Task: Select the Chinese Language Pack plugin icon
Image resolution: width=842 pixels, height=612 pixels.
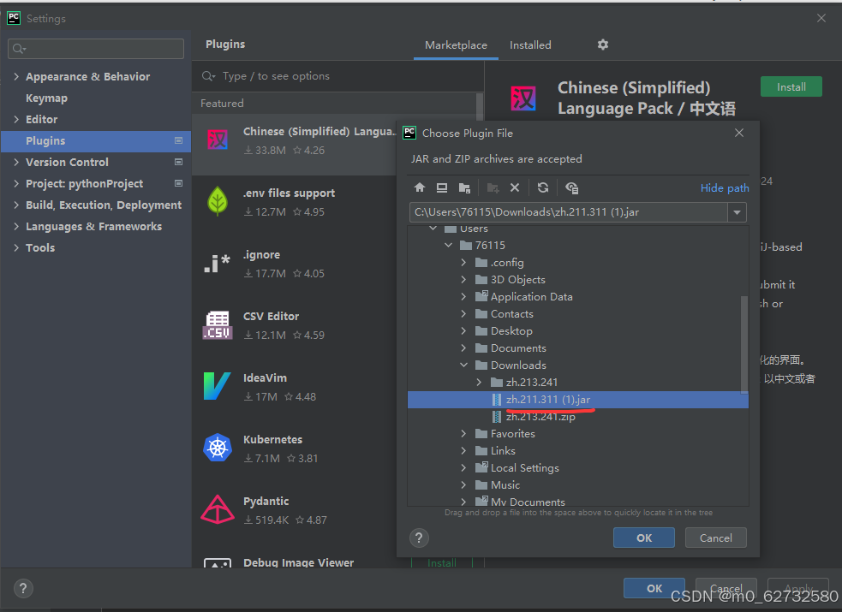Action: click(x=218, y=140)
